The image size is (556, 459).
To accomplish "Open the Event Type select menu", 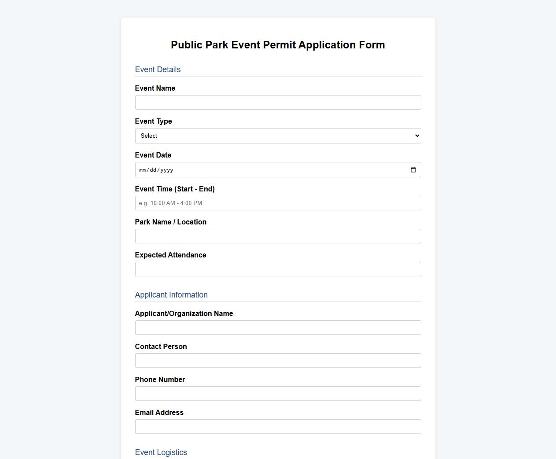I will (x=278, y=136).
